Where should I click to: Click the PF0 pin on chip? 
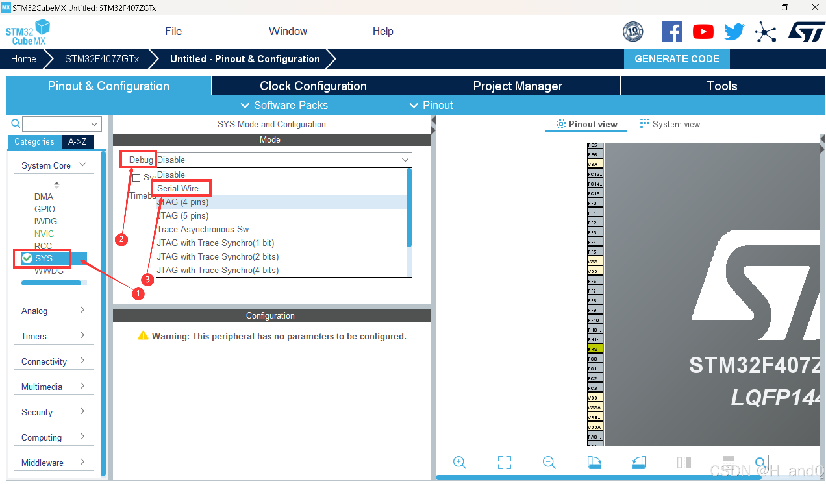(x=594, y=203)
